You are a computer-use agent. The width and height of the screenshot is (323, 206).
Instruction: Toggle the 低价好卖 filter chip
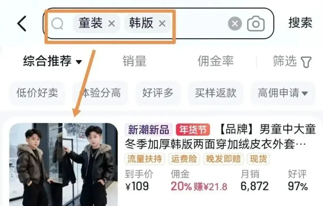coord(37,93)
